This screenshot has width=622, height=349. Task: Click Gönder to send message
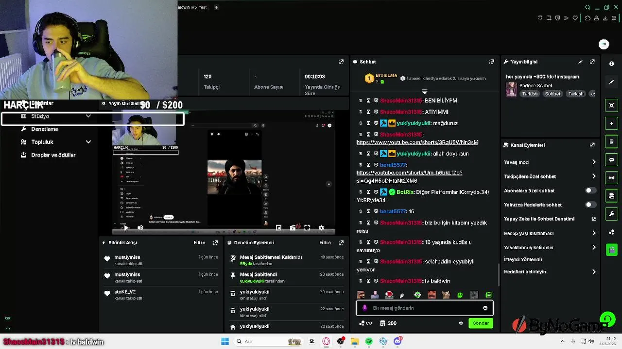[481, 323]
